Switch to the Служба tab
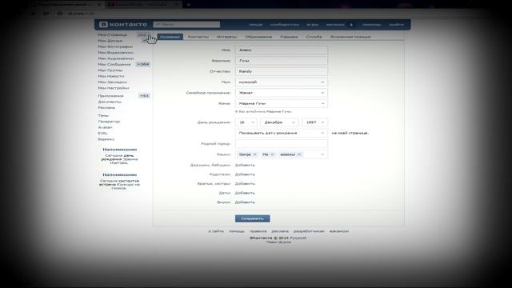512x288 pixels. coord(314,37)
